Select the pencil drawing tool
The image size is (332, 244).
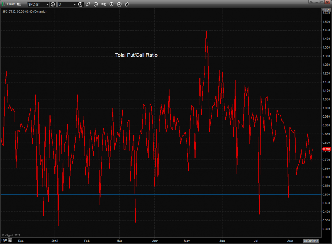88,5
